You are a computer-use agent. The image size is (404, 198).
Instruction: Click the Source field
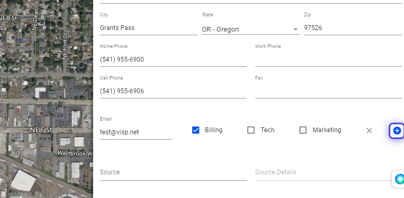click(173, 172)
